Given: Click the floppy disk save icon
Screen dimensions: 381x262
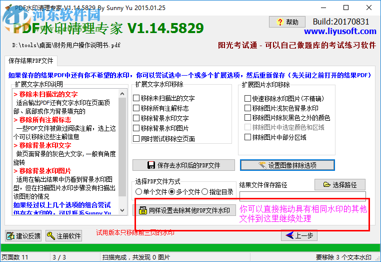Looking at the screenshot, I should pyautogui.click(x=151, y=165).
